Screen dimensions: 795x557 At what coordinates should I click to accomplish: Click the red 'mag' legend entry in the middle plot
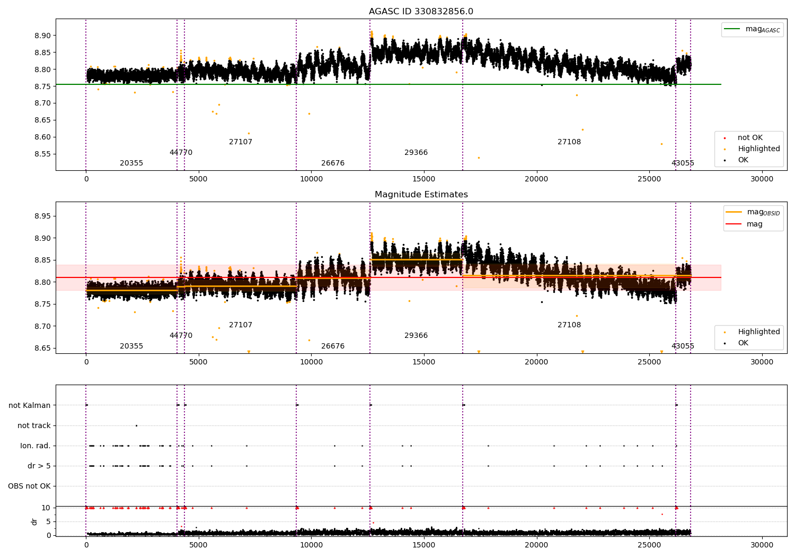point(745,224)
